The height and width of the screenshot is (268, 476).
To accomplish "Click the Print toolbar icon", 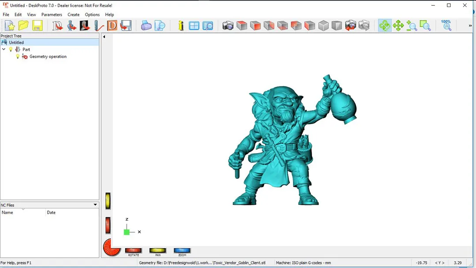I will coord(146,26).
